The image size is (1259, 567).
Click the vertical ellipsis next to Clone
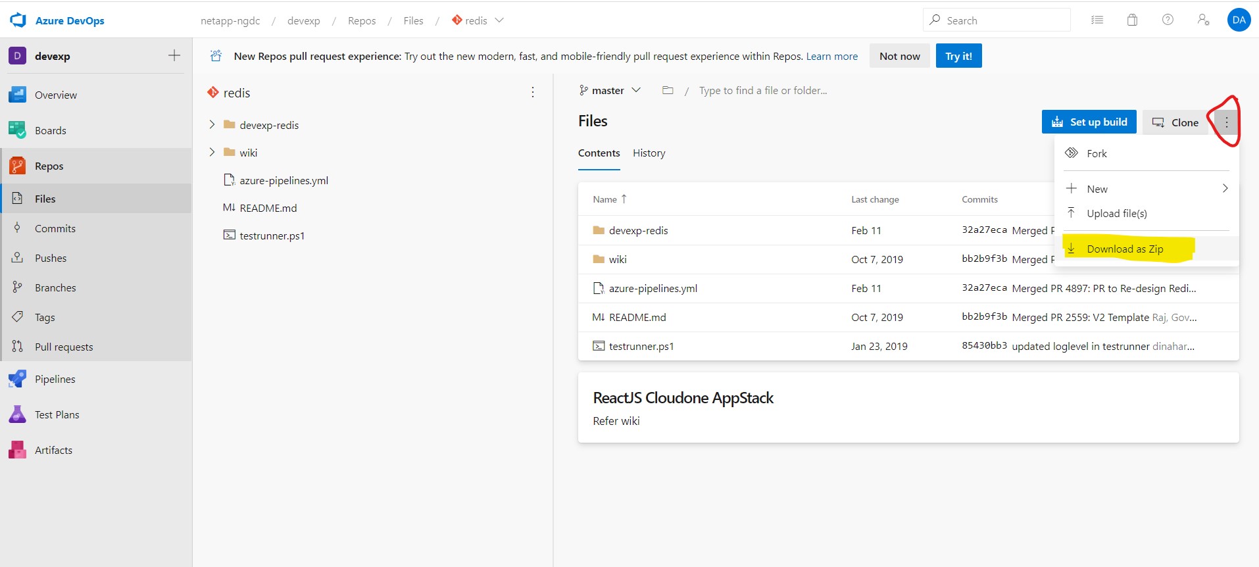[1226, 122]
